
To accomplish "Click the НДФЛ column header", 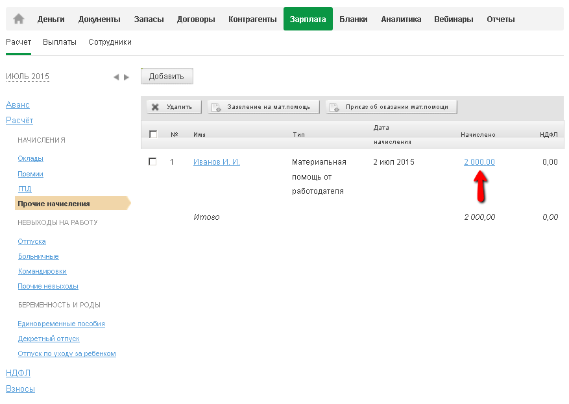I will pos(549,134).
